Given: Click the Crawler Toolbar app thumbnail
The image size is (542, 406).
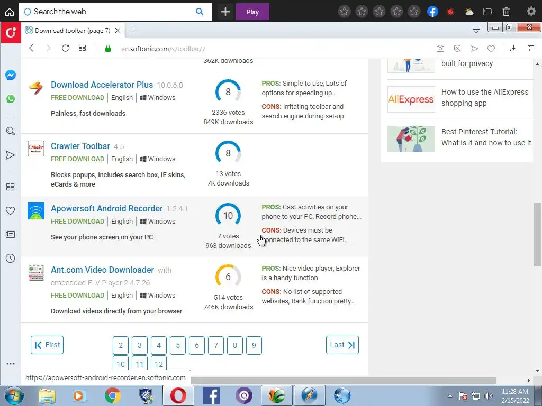Looking at the screenshot, I should [x=36, y=149].
